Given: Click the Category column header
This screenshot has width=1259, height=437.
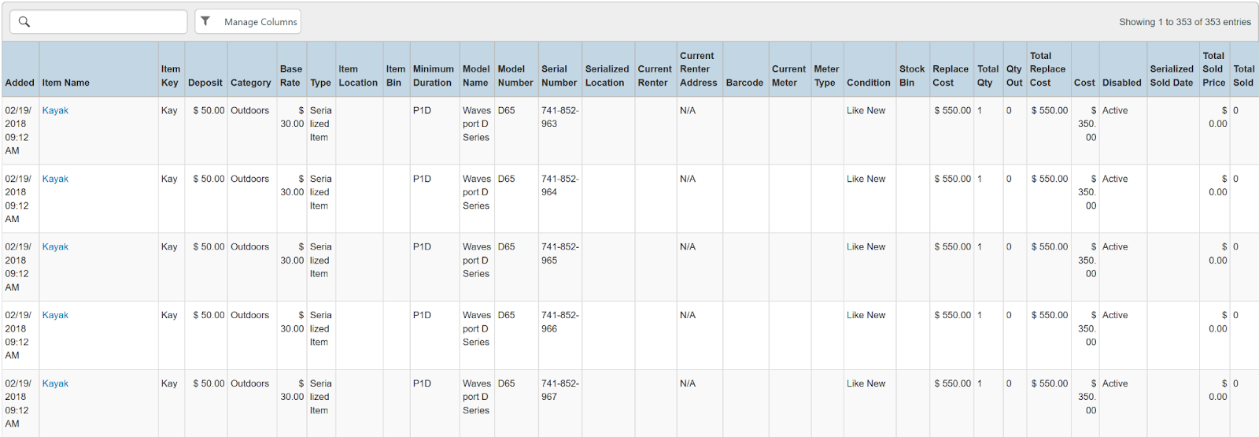Looking at the screenshot, I should [250, 83].
